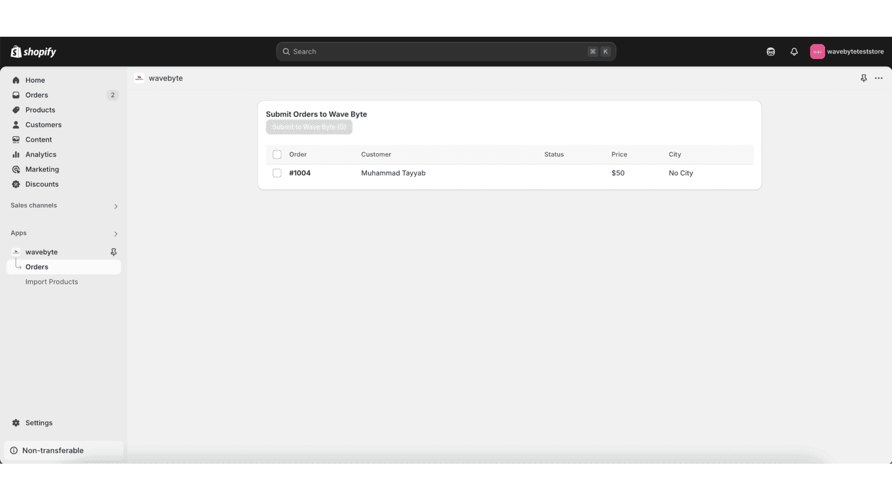Click the wavebyte page title
The image size is (892, 501).
tap(166, 78)
